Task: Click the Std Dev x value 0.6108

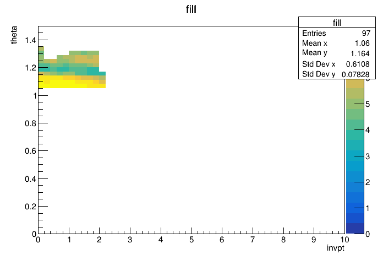Action: pos(358,64)
